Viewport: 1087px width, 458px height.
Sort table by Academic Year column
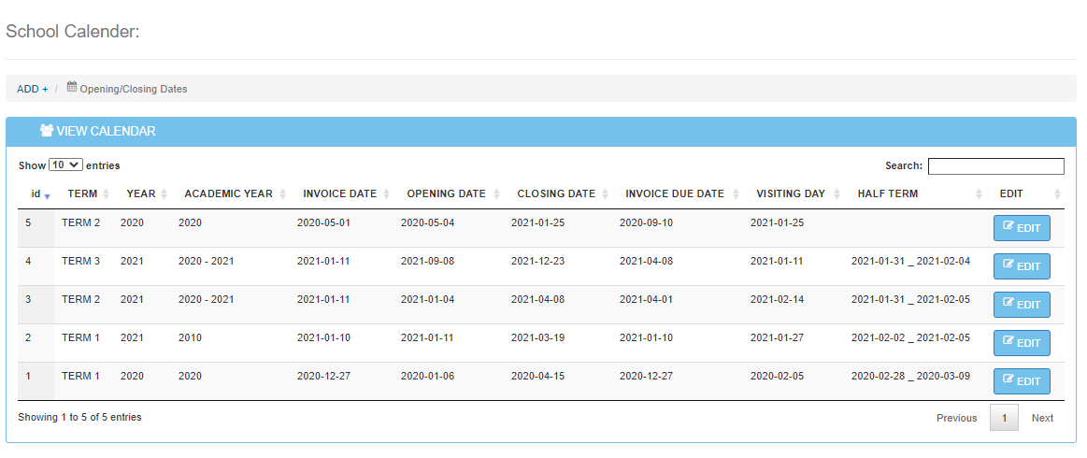click(228, 193)
